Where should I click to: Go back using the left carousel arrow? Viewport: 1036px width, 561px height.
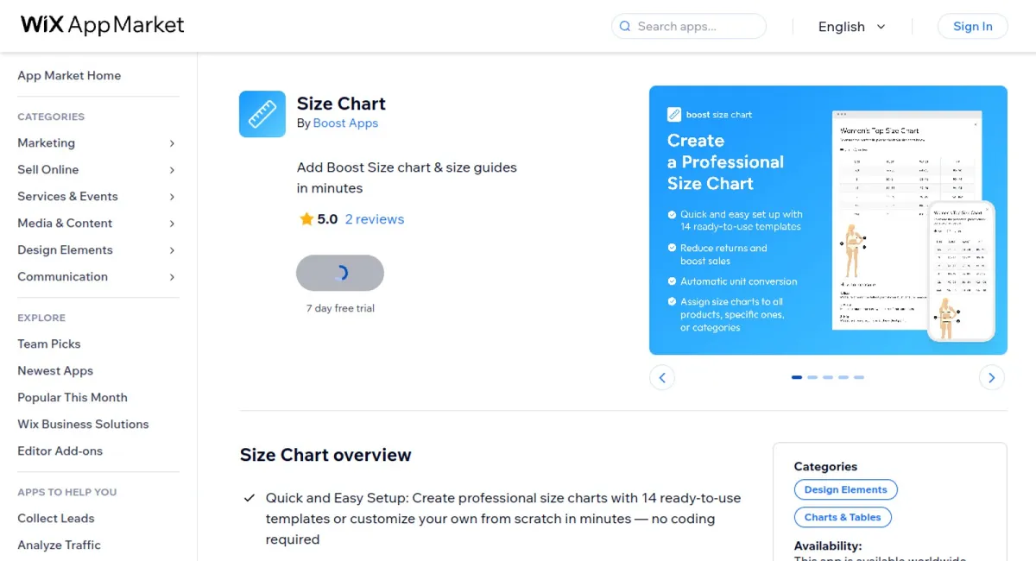(x=663, y=377)
